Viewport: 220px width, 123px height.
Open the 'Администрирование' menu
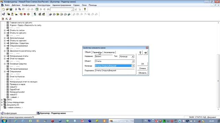pyautogui.click(x=62, y=5)
